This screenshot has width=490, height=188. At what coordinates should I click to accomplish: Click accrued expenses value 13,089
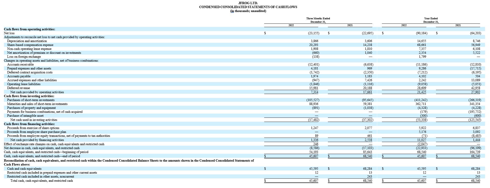[x=476, y=80]
